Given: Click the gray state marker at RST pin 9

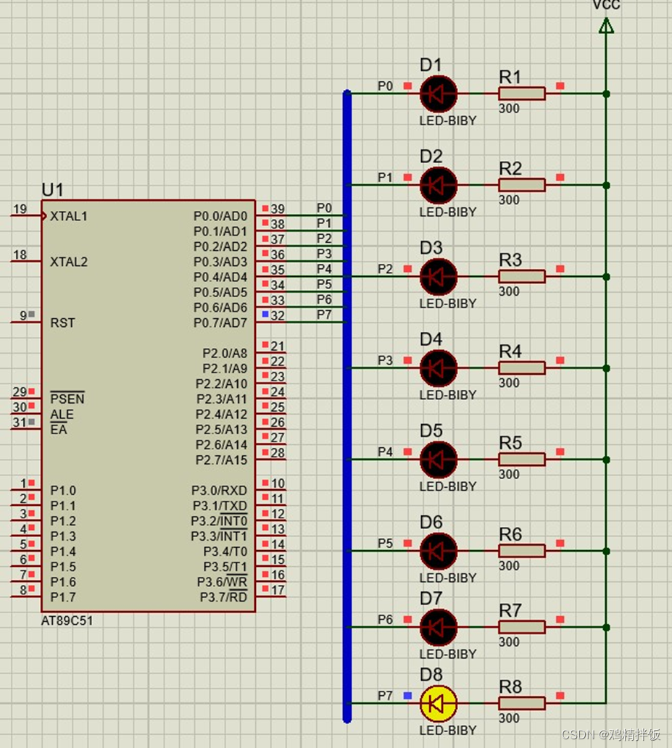Looking at the screenshot, I should (x=31, y=315).
